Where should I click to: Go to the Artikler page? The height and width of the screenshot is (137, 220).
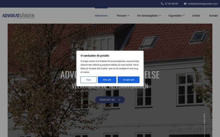196,16
